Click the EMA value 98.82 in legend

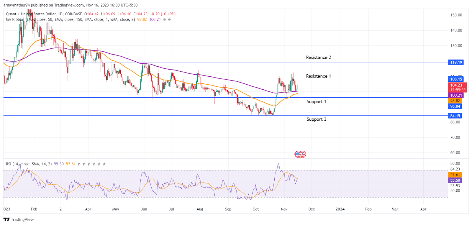(142, 19)
